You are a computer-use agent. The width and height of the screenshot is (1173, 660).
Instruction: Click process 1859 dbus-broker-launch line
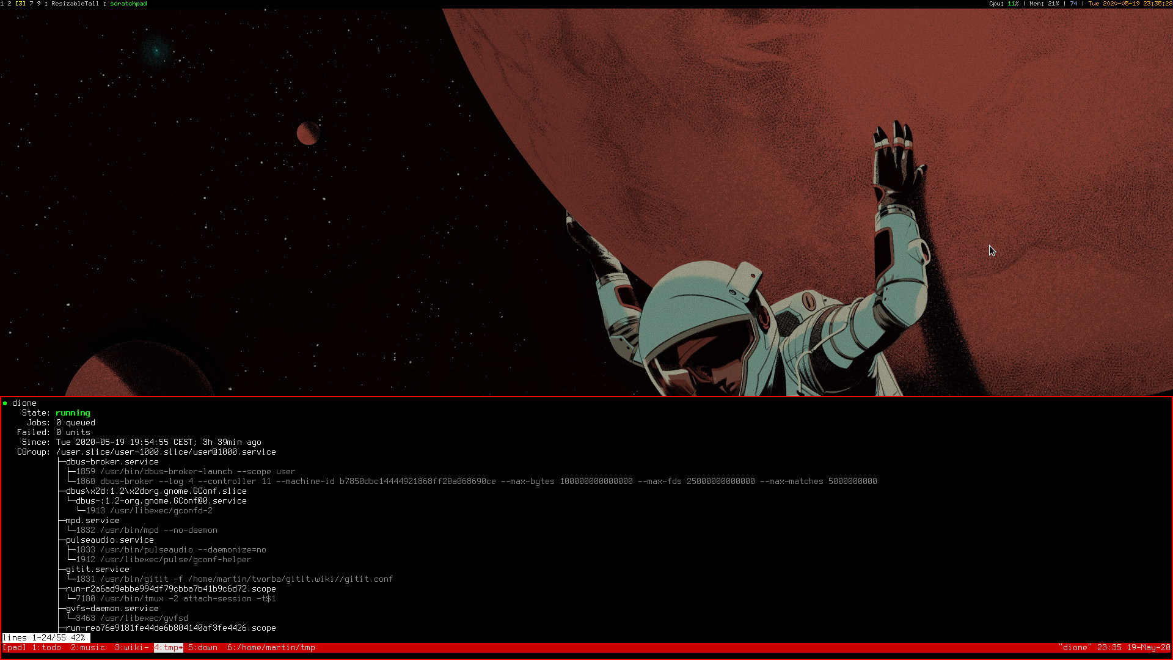tap(186, 472)
